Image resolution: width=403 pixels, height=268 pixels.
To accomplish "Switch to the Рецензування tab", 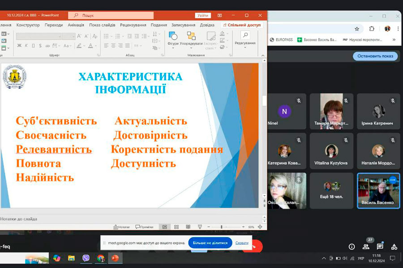I will click(133, 25).
